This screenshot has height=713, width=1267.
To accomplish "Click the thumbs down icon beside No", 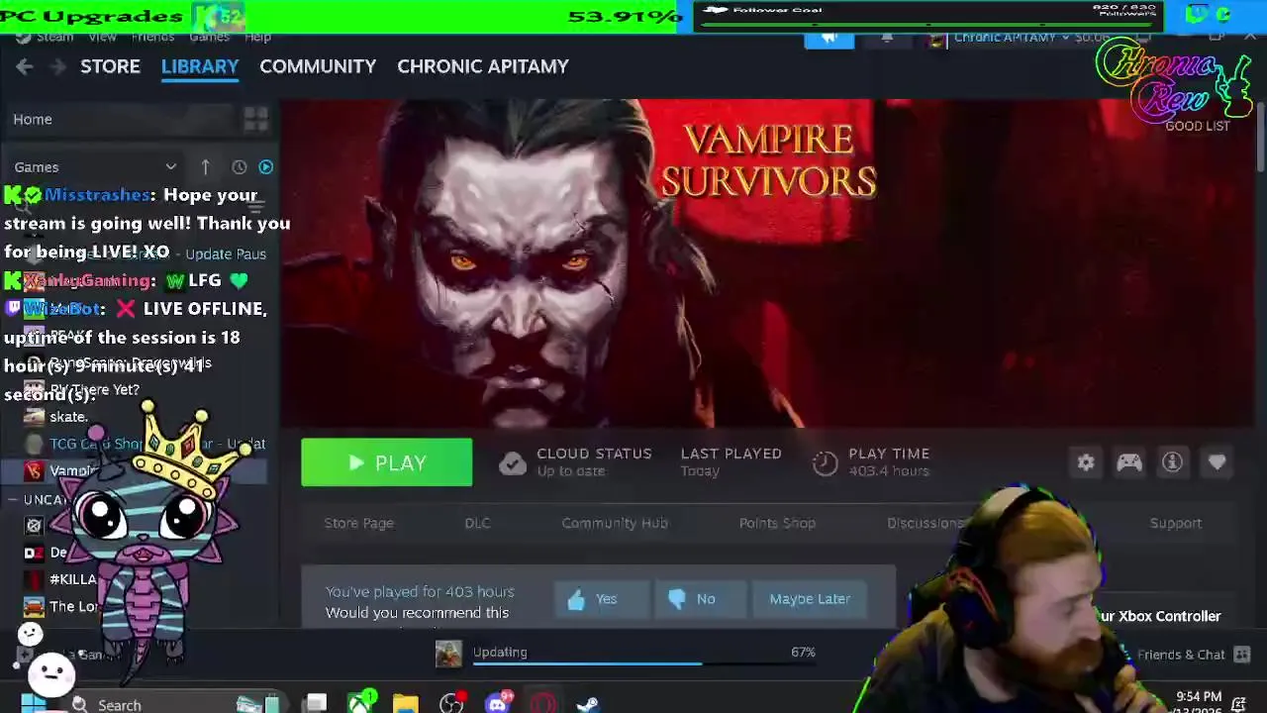I will tap(677, 599).
